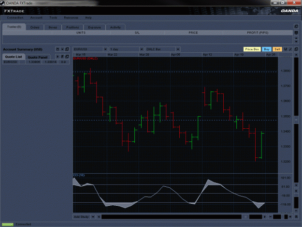Click the S/L column header
This screenshot has height=227, width=302.
point(137,33)
